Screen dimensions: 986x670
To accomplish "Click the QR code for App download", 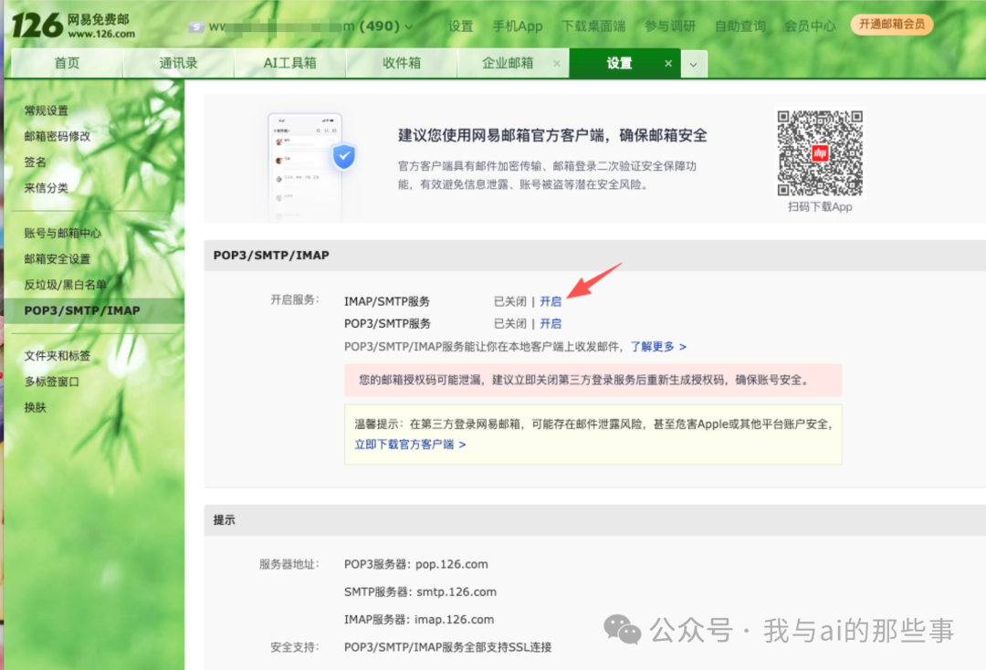I will [x=819, y=152].
